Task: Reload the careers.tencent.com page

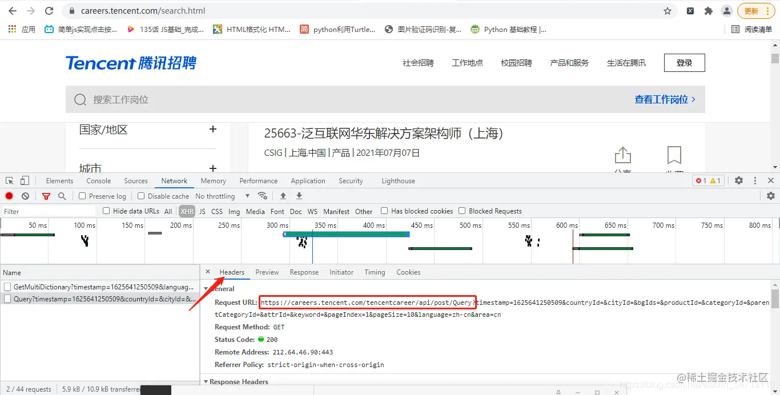Action: [x=49, y=11]
